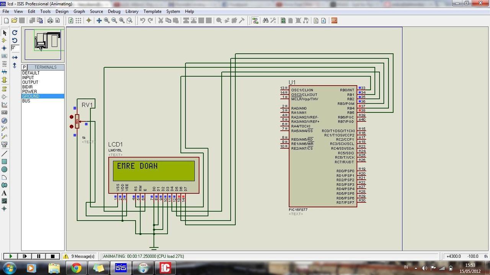Zoom out of the schematic
This screenshot has height=275, width=490.
pos(114,21)
